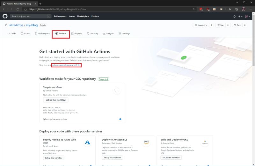
Task: Click Issues in top navigation bar
Action: 71,17
